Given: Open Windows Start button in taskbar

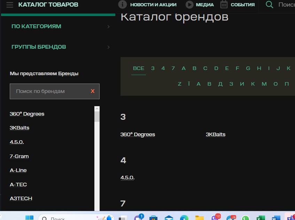Looking at the screenshot, I should (x=29, y=218).
